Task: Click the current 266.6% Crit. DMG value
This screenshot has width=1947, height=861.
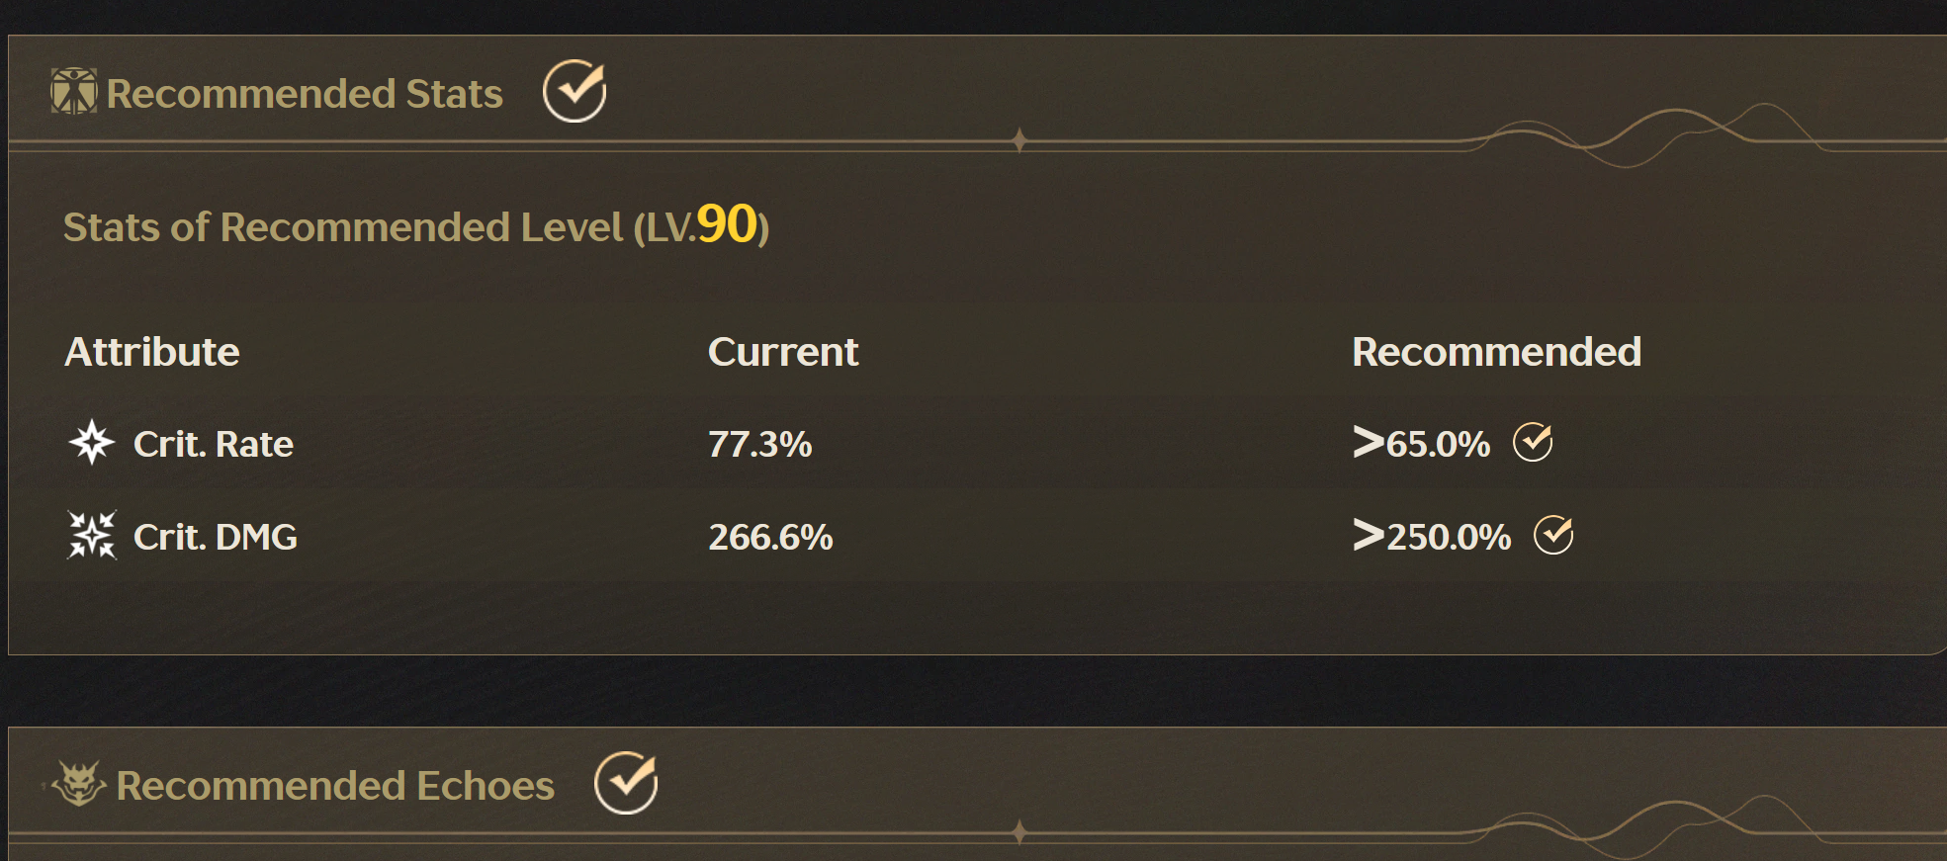Action: tap(770, 537)
